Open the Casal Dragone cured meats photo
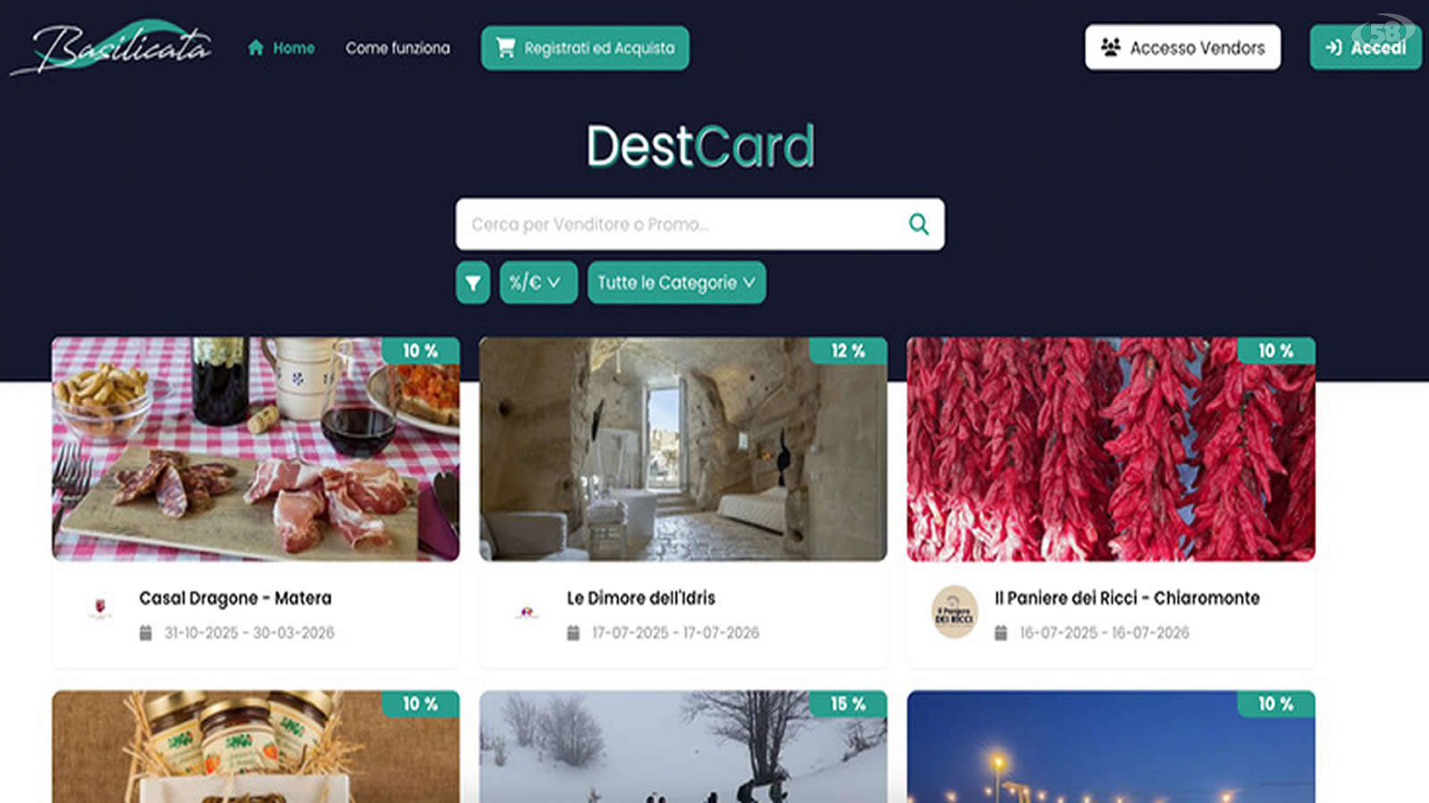Image resolution: width=1429 pixels, height=803 pixels. point(255,449)
